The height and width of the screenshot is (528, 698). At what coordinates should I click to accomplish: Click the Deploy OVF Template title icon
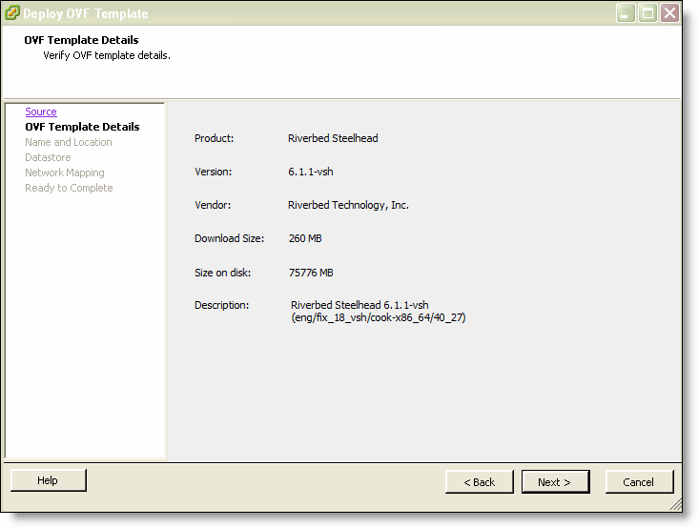tap(12, 13)
